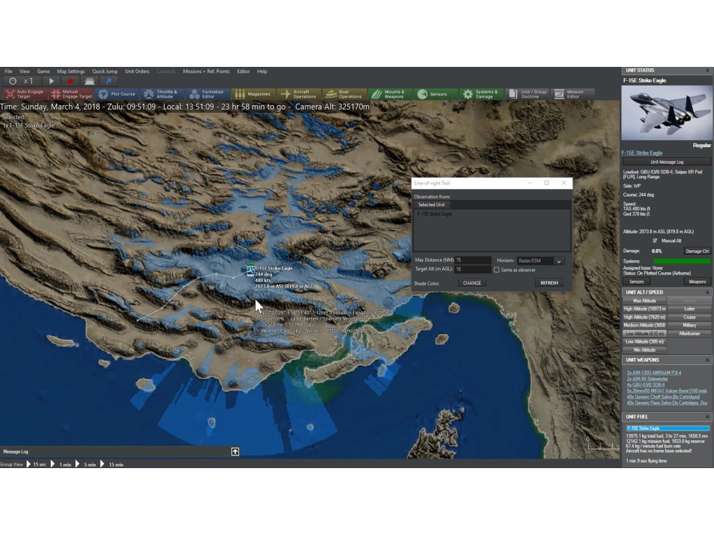The width and height of the screenshot is (714, 535).
Task: Click the CHANGE shade color button
Action: coord(472,283)
